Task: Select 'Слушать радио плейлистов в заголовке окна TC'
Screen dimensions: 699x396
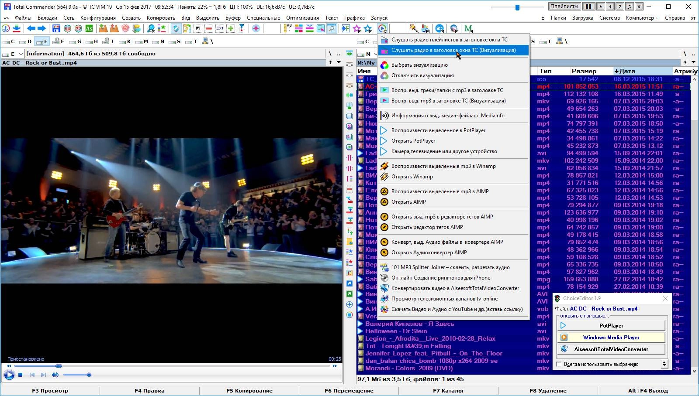Action: point(453,40)
